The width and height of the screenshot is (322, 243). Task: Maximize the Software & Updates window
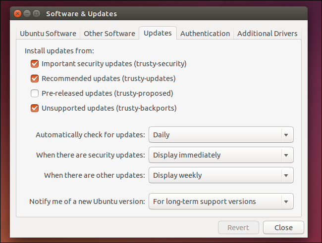coord(37,14)
